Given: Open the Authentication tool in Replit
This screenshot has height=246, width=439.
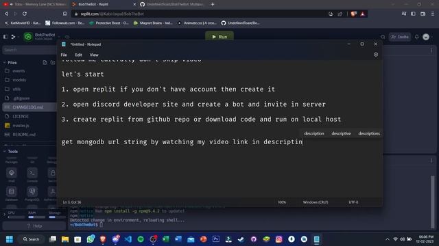Looking at the screenshot, I should [53, 191].
